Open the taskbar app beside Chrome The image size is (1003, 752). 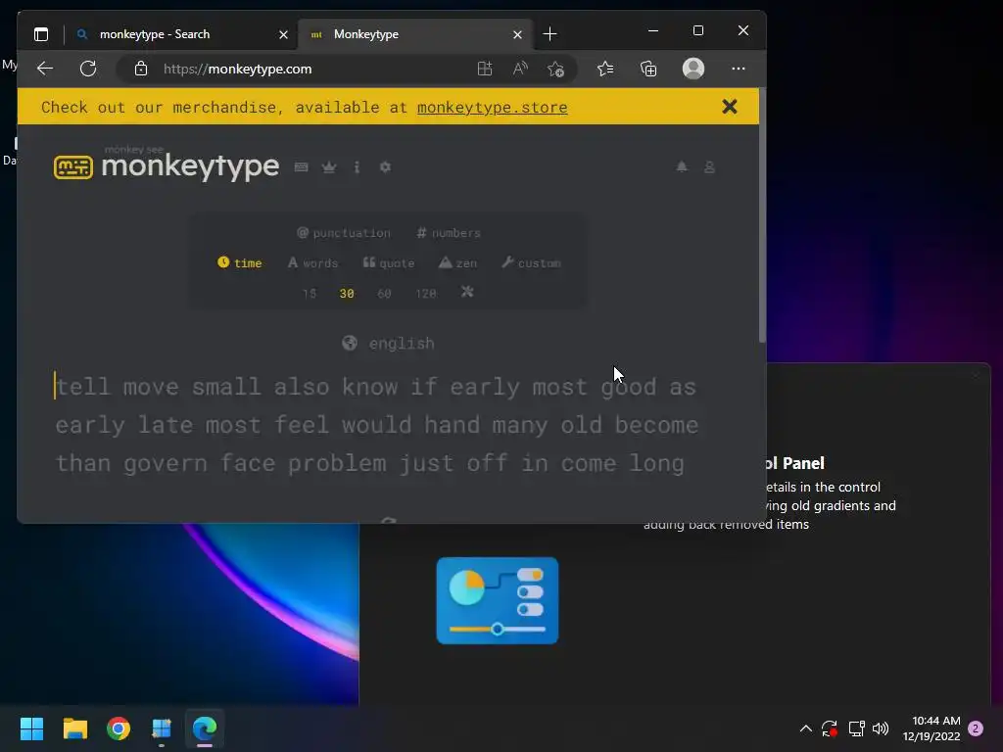[x=162, y=728]
